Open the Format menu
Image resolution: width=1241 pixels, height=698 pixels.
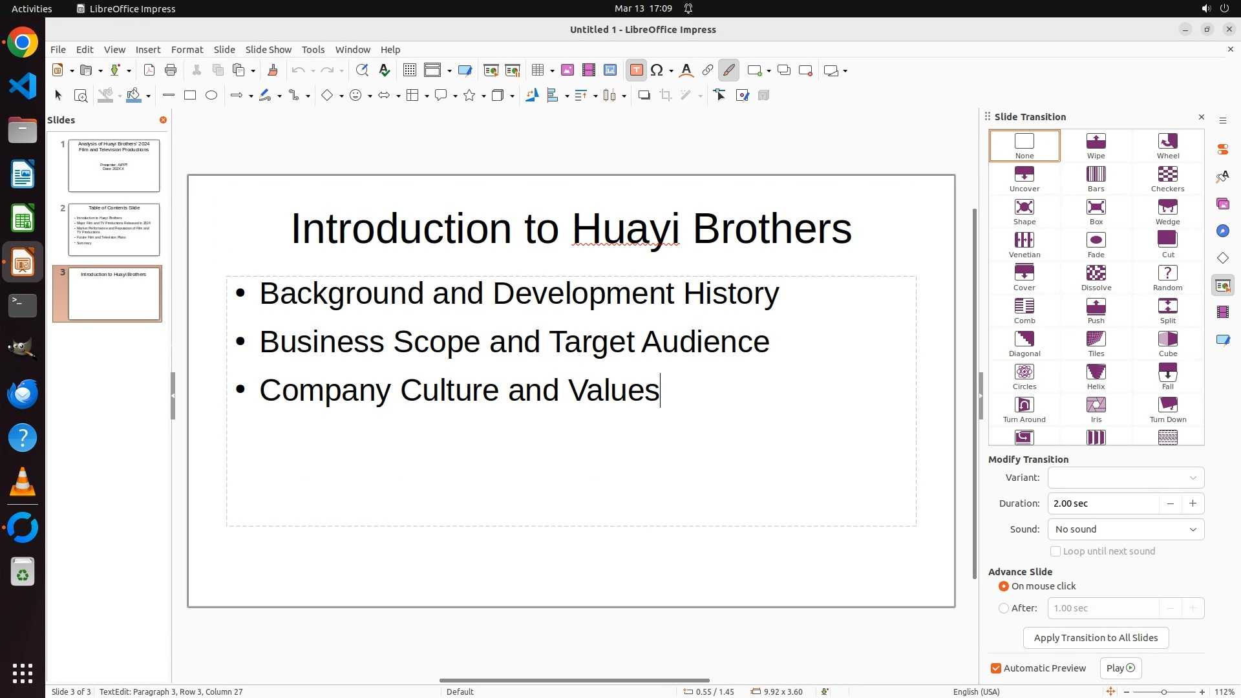(187, 50)
